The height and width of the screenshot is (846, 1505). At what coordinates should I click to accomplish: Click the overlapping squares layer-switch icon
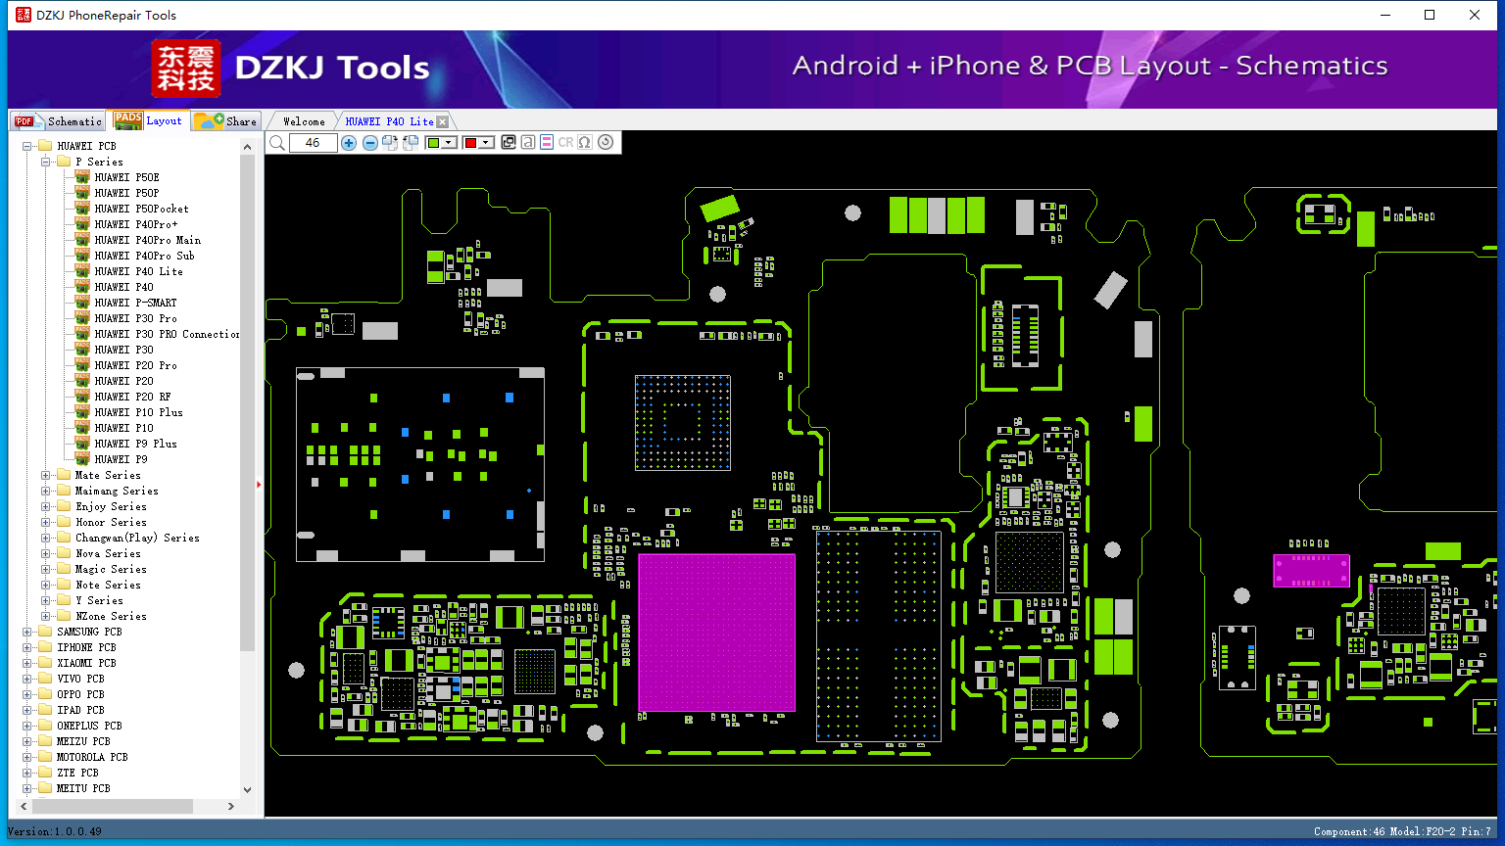509,143
